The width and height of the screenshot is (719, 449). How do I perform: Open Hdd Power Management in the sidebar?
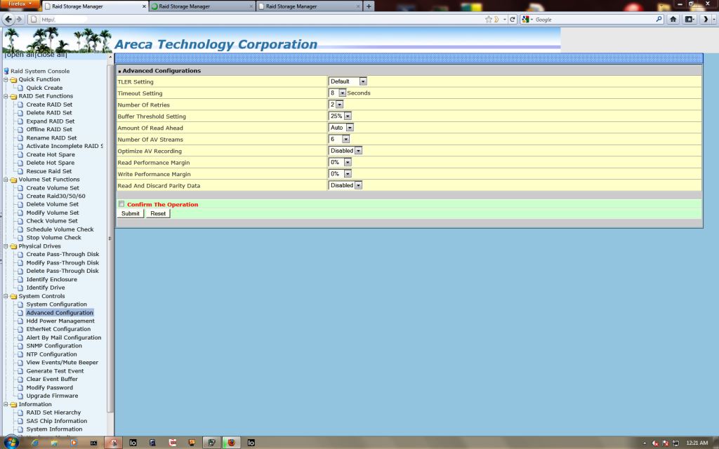(60, 321)
